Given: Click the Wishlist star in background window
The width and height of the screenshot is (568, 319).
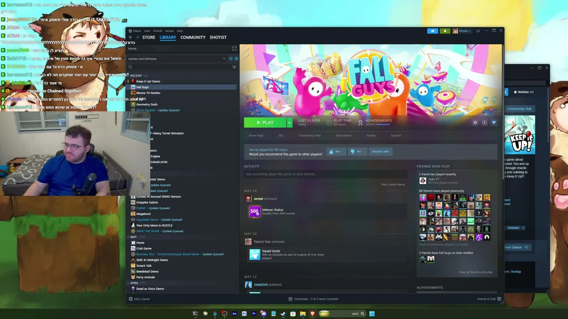Looking at the screenshot, I should coord(515,92).
